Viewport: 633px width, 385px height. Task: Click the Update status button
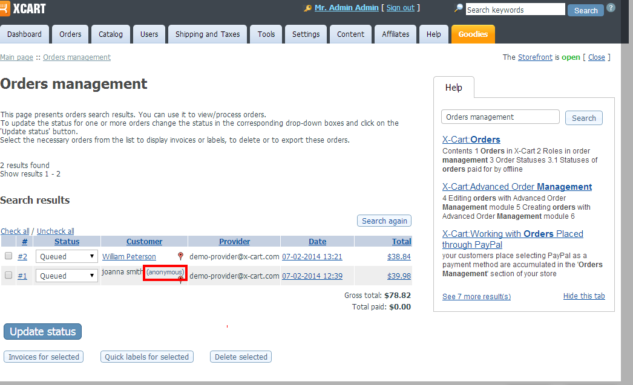click(x=43, y=331)
